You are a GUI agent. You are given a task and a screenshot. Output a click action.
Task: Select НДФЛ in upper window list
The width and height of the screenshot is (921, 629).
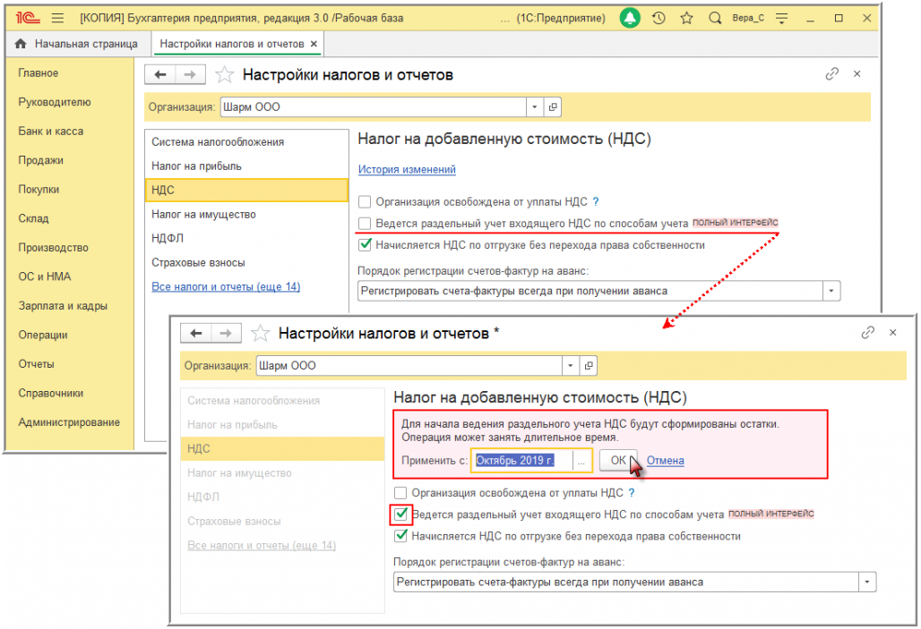pyautogui.click(x=246, y=238)
